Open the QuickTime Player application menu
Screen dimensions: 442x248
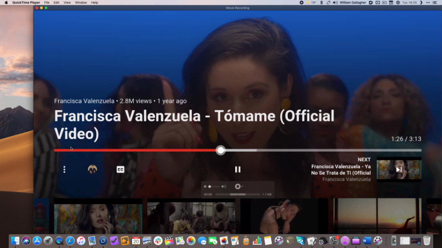(26, 2)
